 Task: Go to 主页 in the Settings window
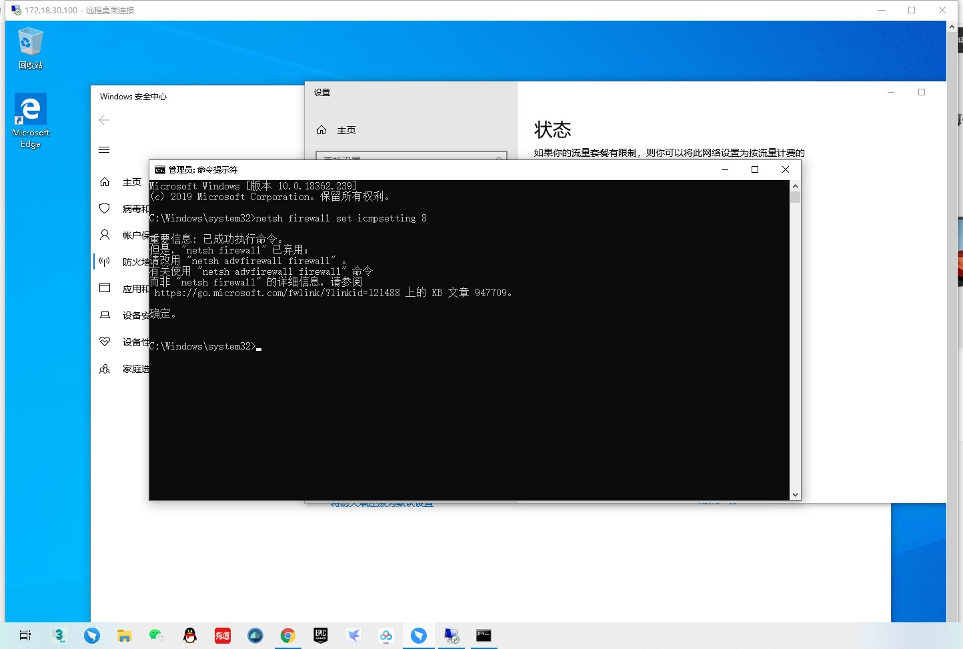tap(346, 130)
